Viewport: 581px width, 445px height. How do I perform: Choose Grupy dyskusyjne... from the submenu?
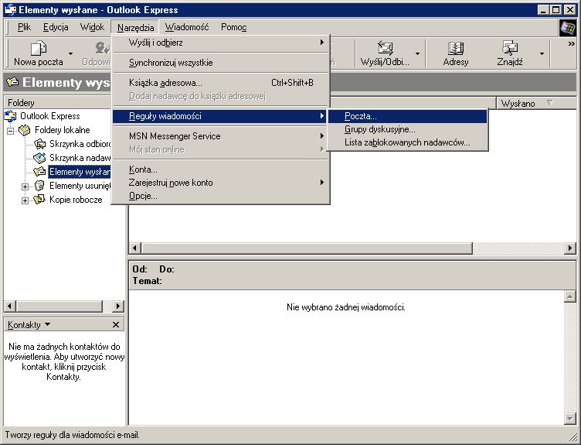[x=407, y=129]
